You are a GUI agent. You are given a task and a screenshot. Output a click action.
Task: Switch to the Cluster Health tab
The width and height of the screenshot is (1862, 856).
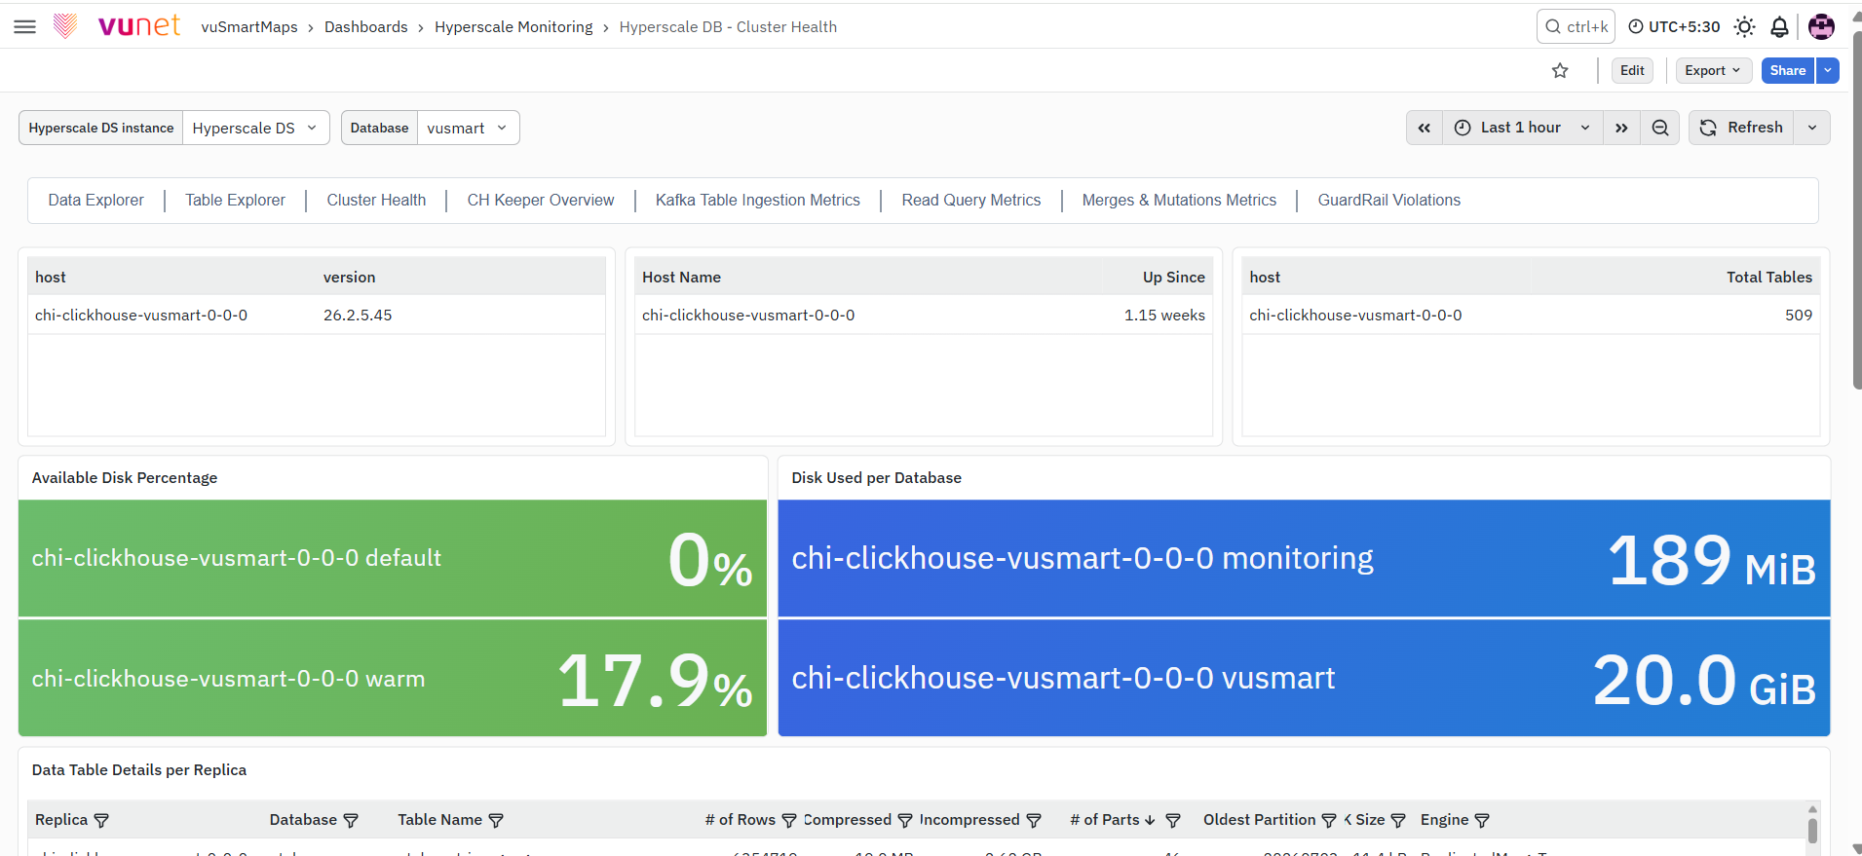(x=376, y=200)
